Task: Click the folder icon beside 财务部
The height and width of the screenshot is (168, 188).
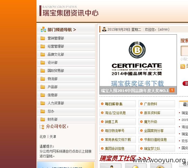Action: 43,119
